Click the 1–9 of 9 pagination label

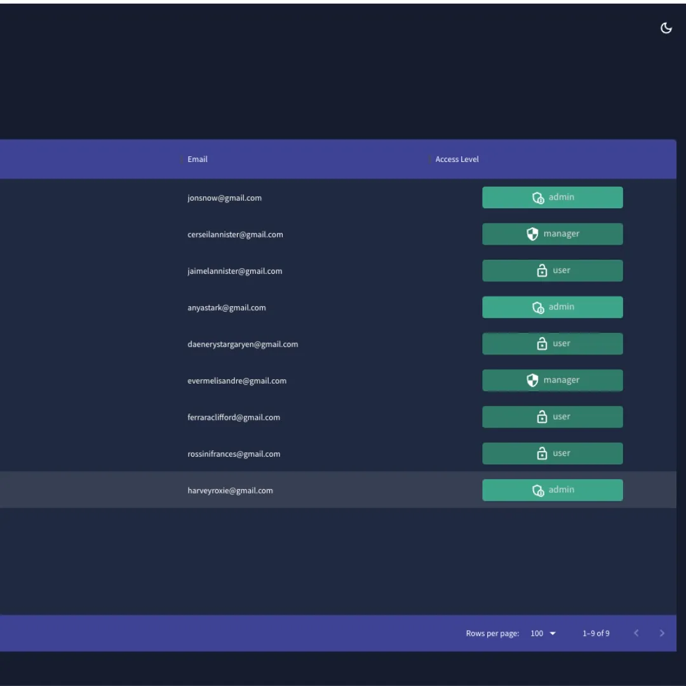click(x=596, y=633)
